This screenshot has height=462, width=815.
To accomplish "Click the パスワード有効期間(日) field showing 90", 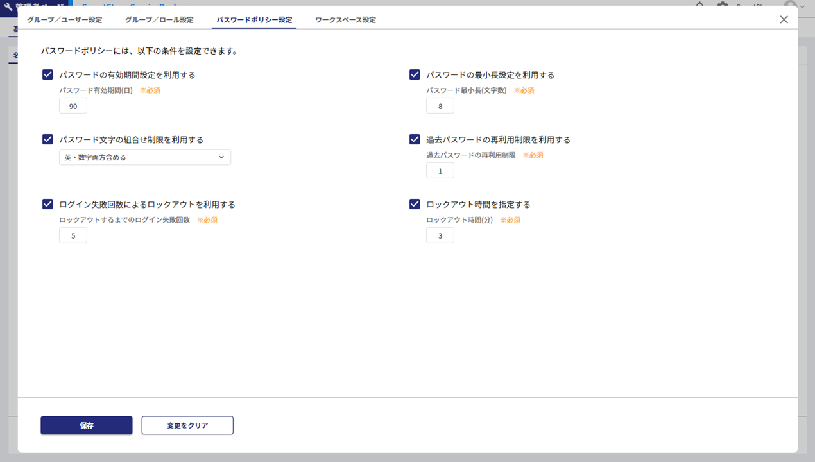I will click(x=73, y=106).
